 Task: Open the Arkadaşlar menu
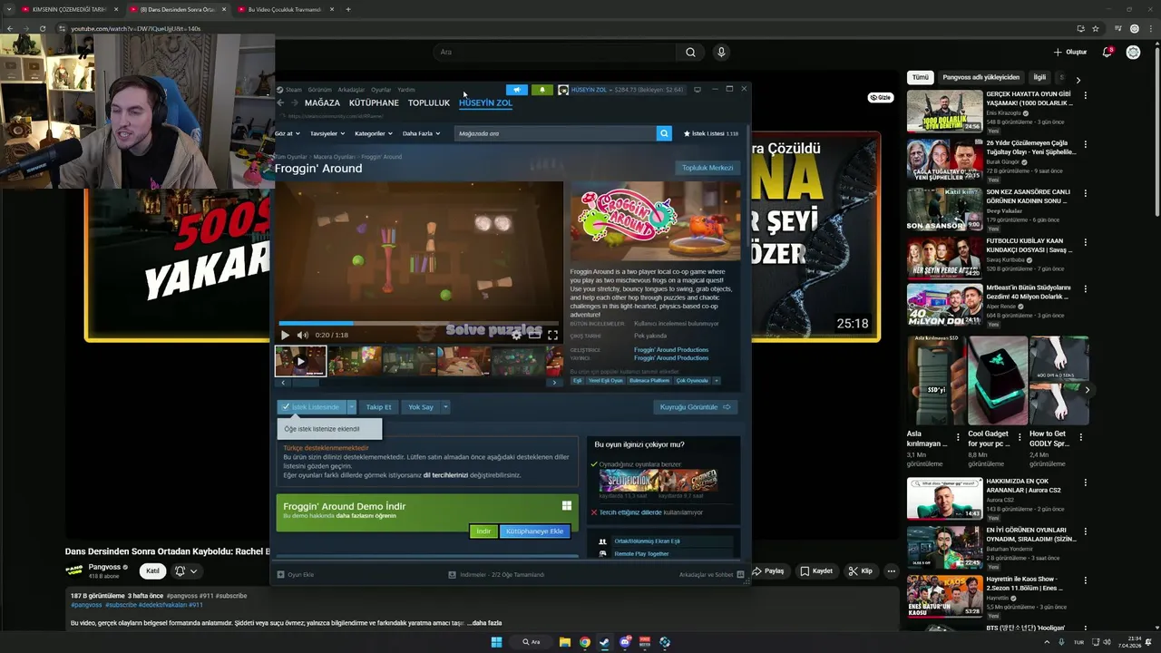click(351, 90)
